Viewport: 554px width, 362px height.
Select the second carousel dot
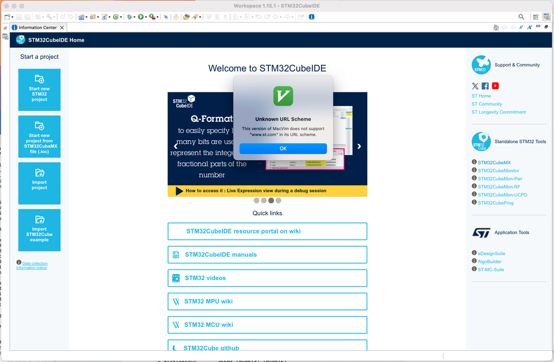tap(263, 200)
